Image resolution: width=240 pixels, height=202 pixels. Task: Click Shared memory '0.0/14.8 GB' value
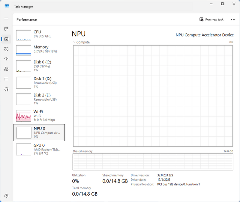coord(115,181)
